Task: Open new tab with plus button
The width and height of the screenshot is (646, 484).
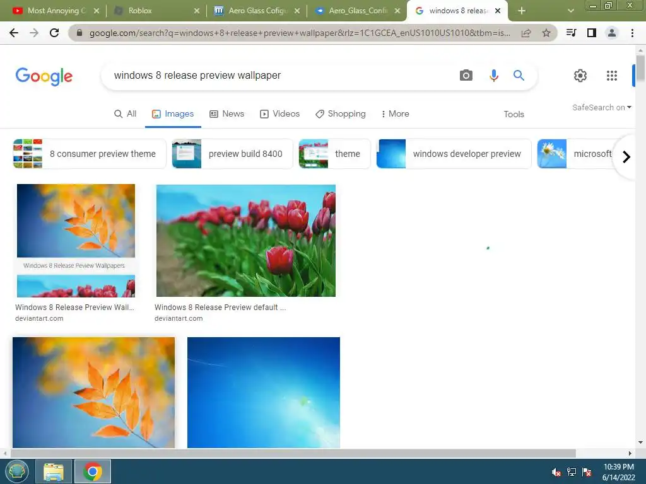Action: click(522, 11)
